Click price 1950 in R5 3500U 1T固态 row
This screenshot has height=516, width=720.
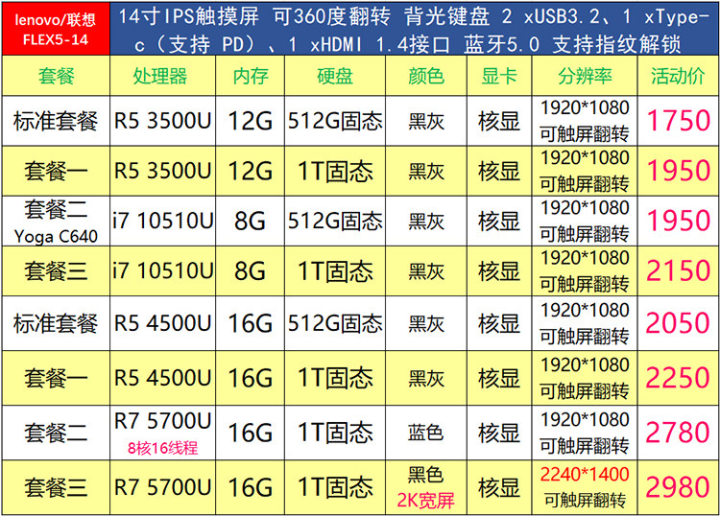tap(678, 171)
